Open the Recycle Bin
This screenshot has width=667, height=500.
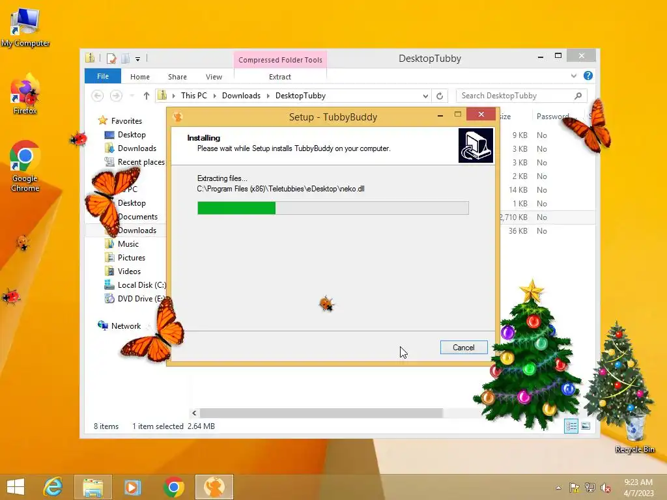634,434
